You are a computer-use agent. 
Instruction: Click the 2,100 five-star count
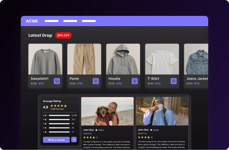(x=74, y=115)
